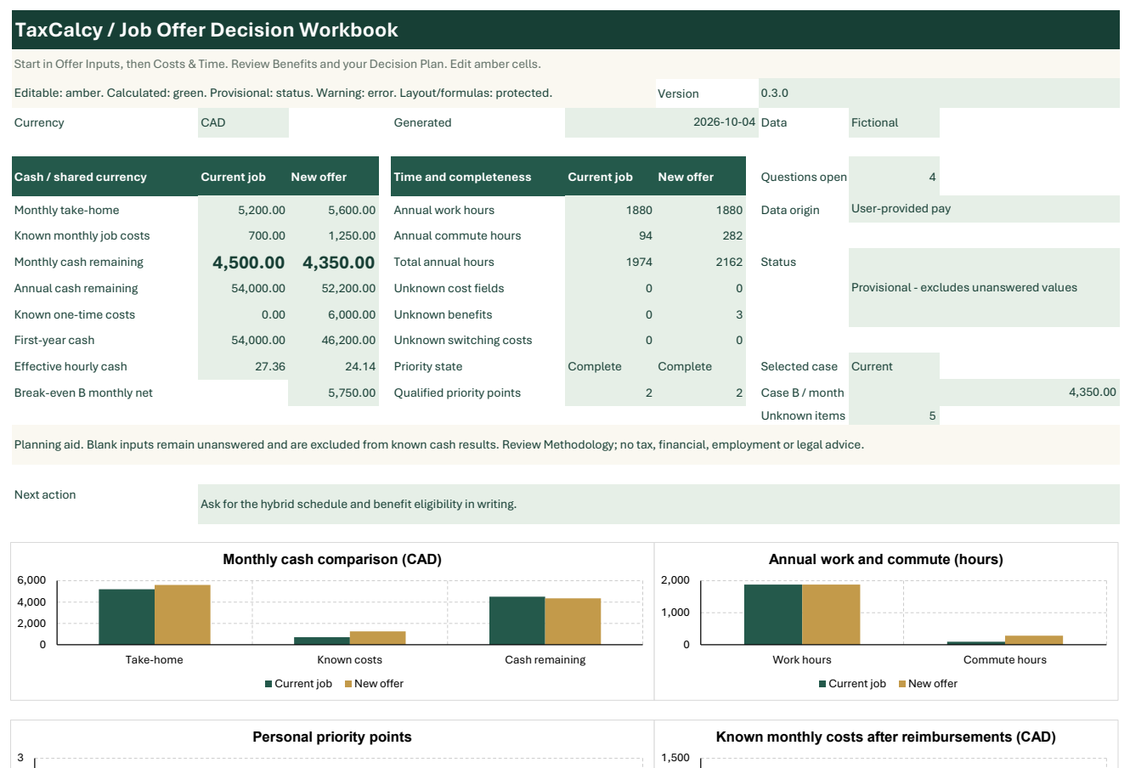Select the Time and completeness header

coord(477,177)
